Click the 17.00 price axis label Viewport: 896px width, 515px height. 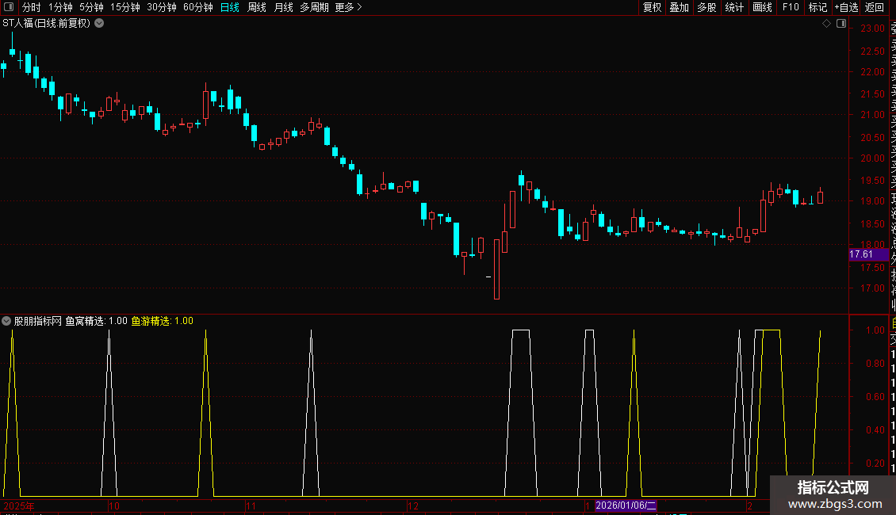(872, 288)
